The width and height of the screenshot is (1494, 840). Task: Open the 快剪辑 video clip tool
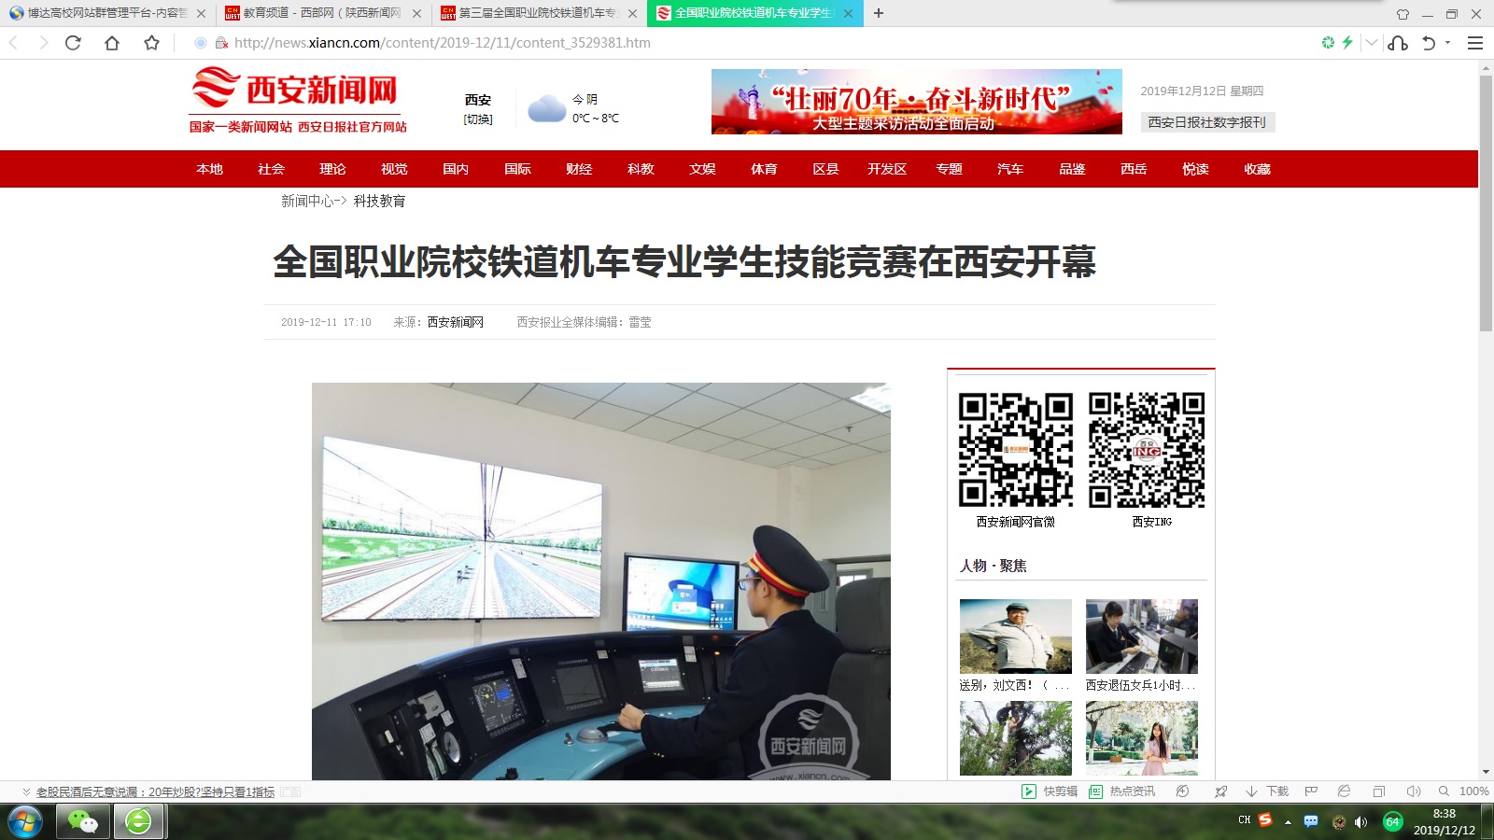coord(1050,791)
